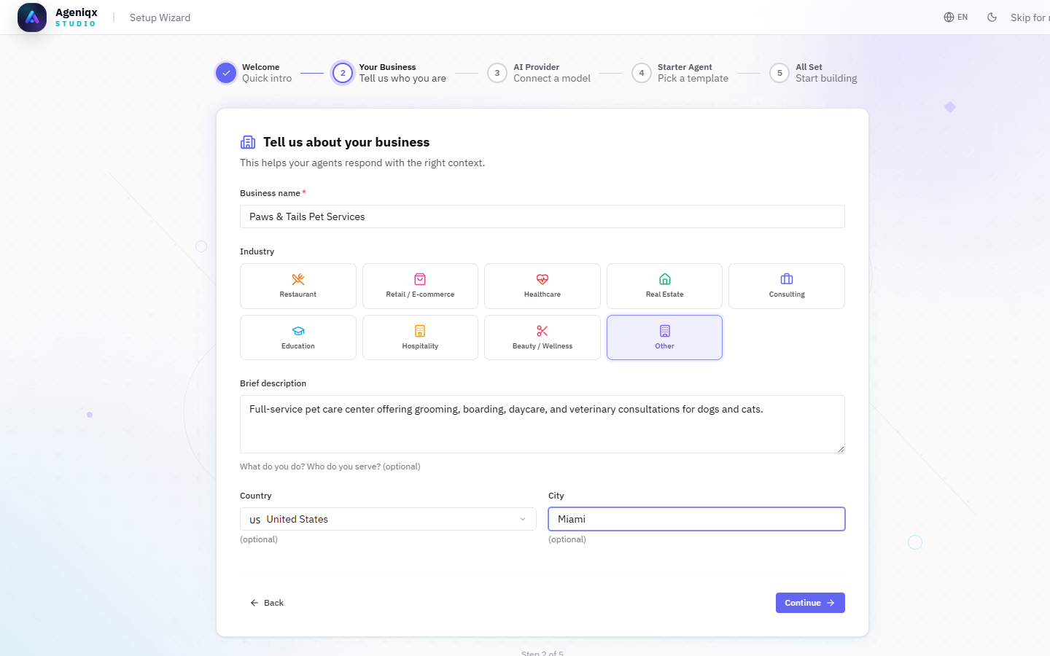This screenshot has height=656, width=1050.
Task: Choose the Hospitality industry card
Action: [420, 337]
